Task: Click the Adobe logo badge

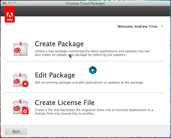Action: 10,14
